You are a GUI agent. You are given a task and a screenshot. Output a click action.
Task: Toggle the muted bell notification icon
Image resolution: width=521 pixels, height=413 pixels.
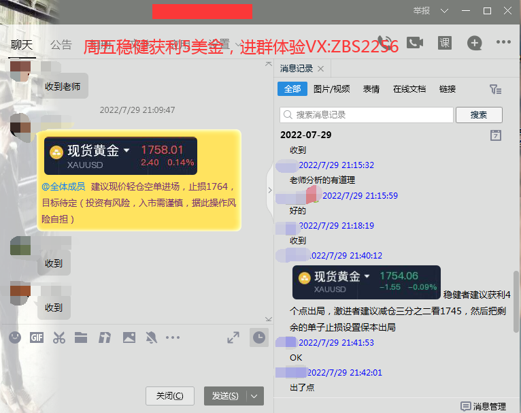click(152, 337)
